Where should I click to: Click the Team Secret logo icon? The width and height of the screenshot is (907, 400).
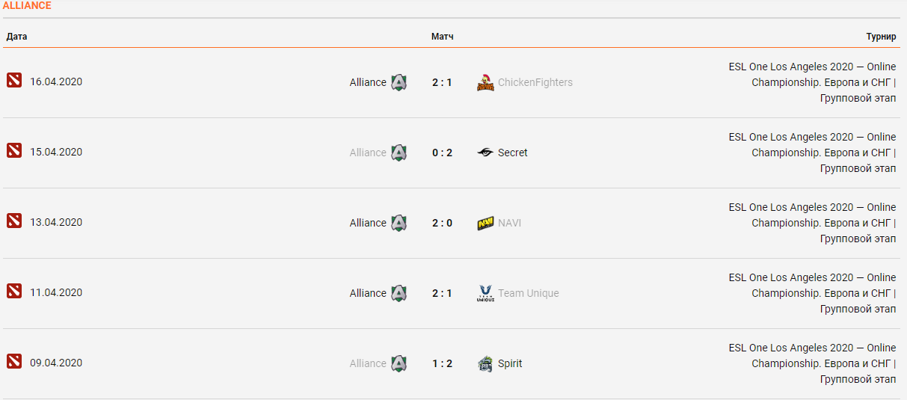pyautogui.click(x=485, y=153)
